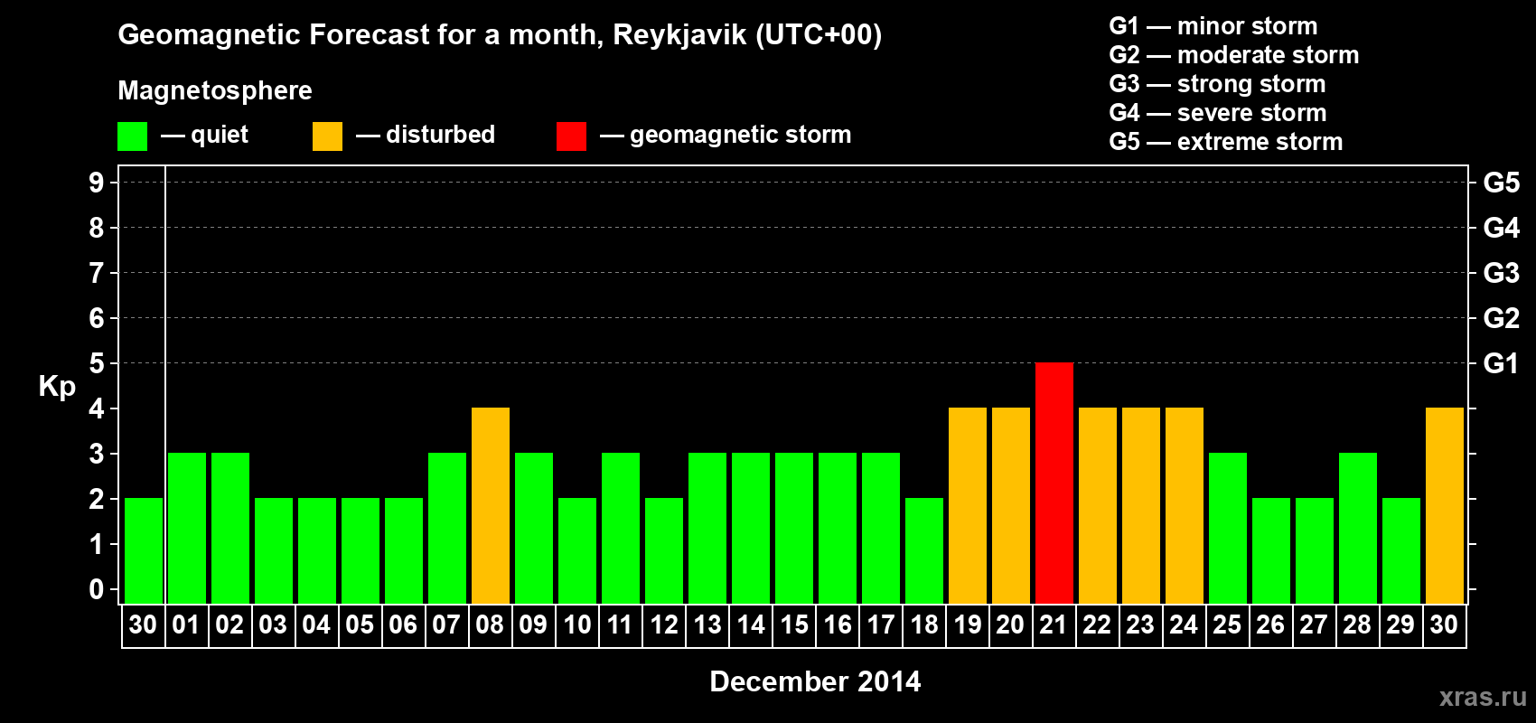The image size is (1536, 723).
Task: Click the '— quiet' legend text
Action: point(204,136)
